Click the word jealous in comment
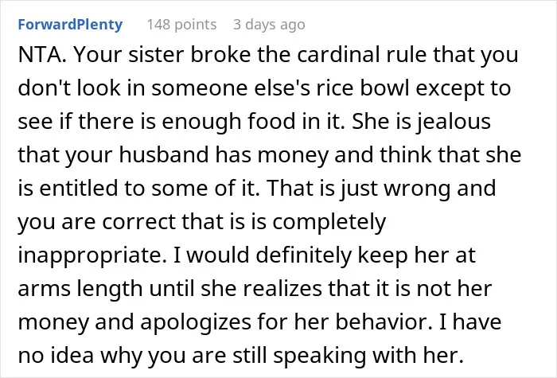The height and width of the screenshot is (378, 557). (x=454, y=121)
